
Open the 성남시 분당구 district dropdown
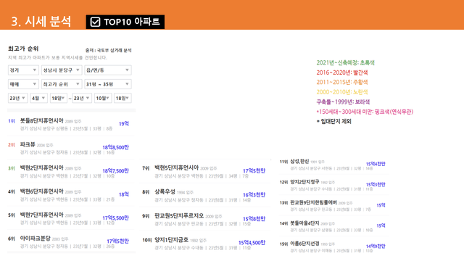62,70
